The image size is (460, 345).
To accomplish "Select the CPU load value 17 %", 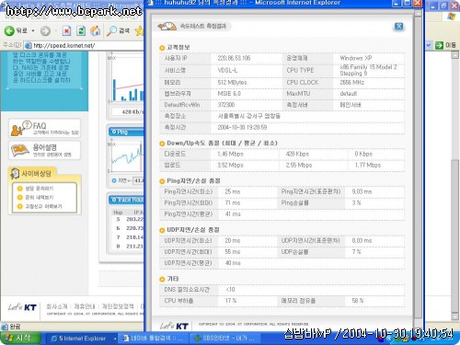I will (x=231, y=301).
